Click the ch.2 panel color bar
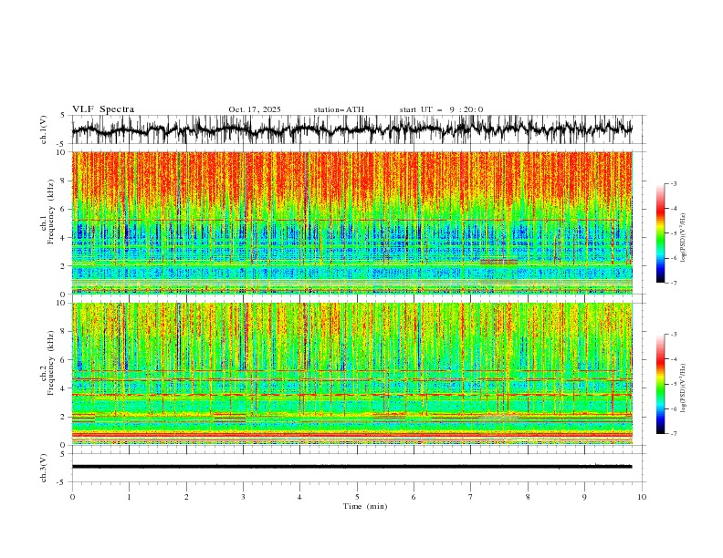723x558 pixels. click(661, 384)
